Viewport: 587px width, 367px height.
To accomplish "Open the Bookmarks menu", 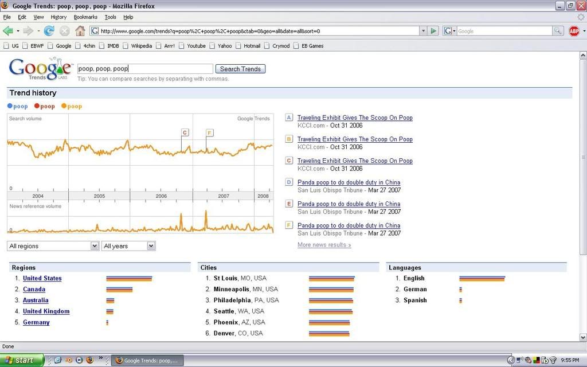I will [x=85, y=17].
